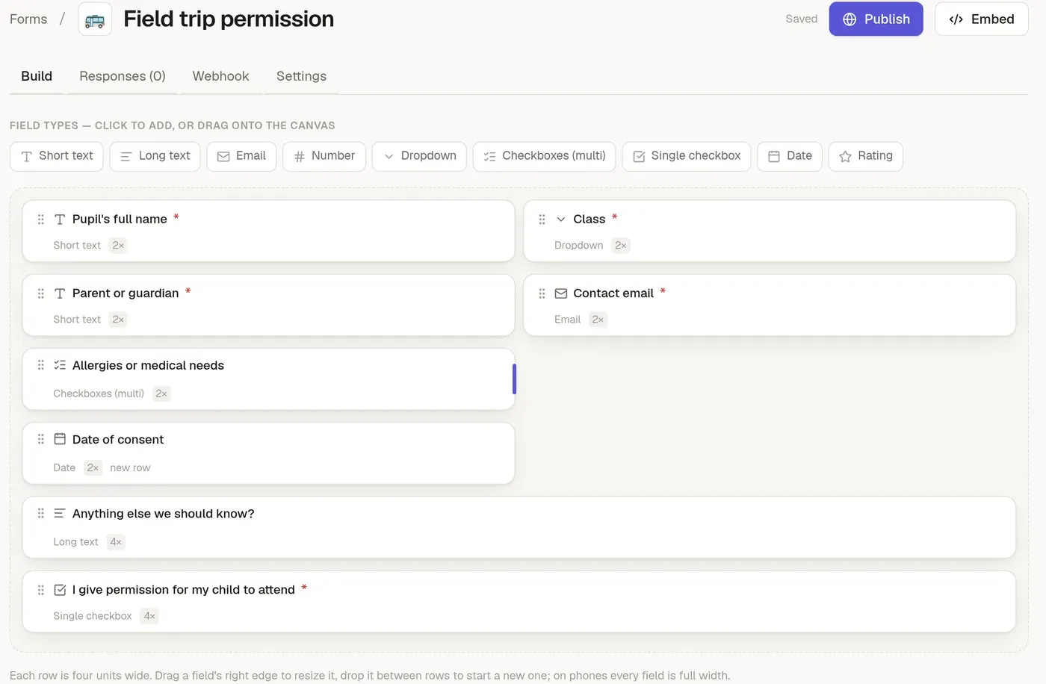The image size is (1046, 684).
Task: Open the Webhook tab
Action: 220,76
